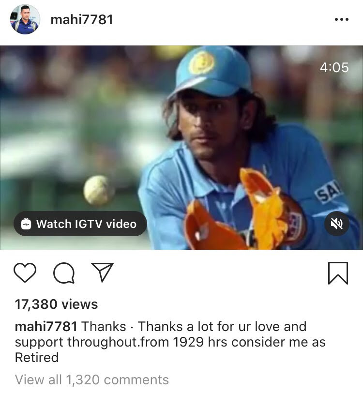Screen dimensions: 363x394
Task: Tap the caption text ending with Retired
Action: (x=170, y=342)
